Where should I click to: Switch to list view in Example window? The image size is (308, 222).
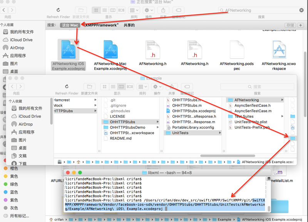coord(113,86)
